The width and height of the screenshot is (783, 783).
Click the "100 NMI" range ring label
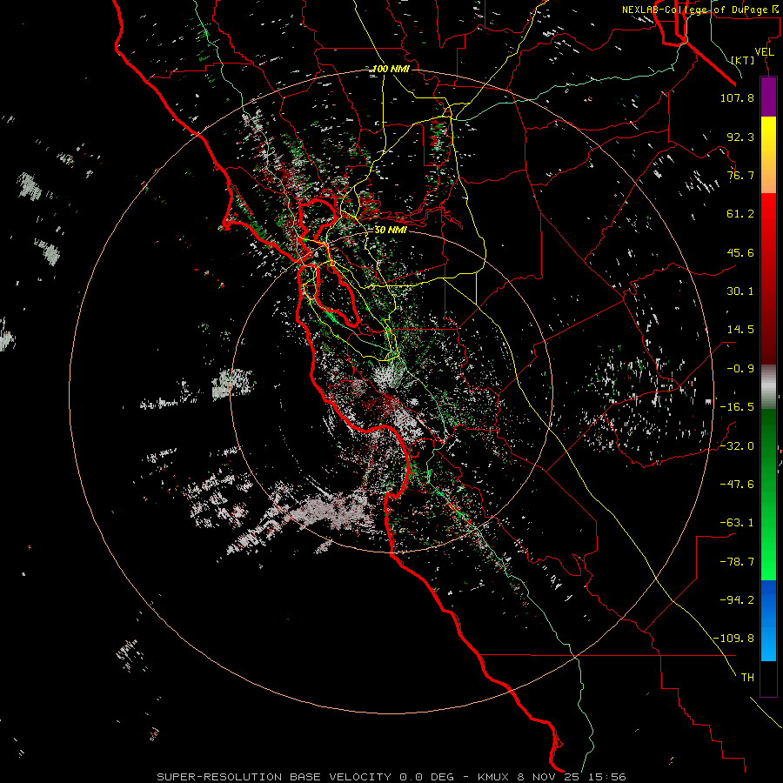point(391,69)
